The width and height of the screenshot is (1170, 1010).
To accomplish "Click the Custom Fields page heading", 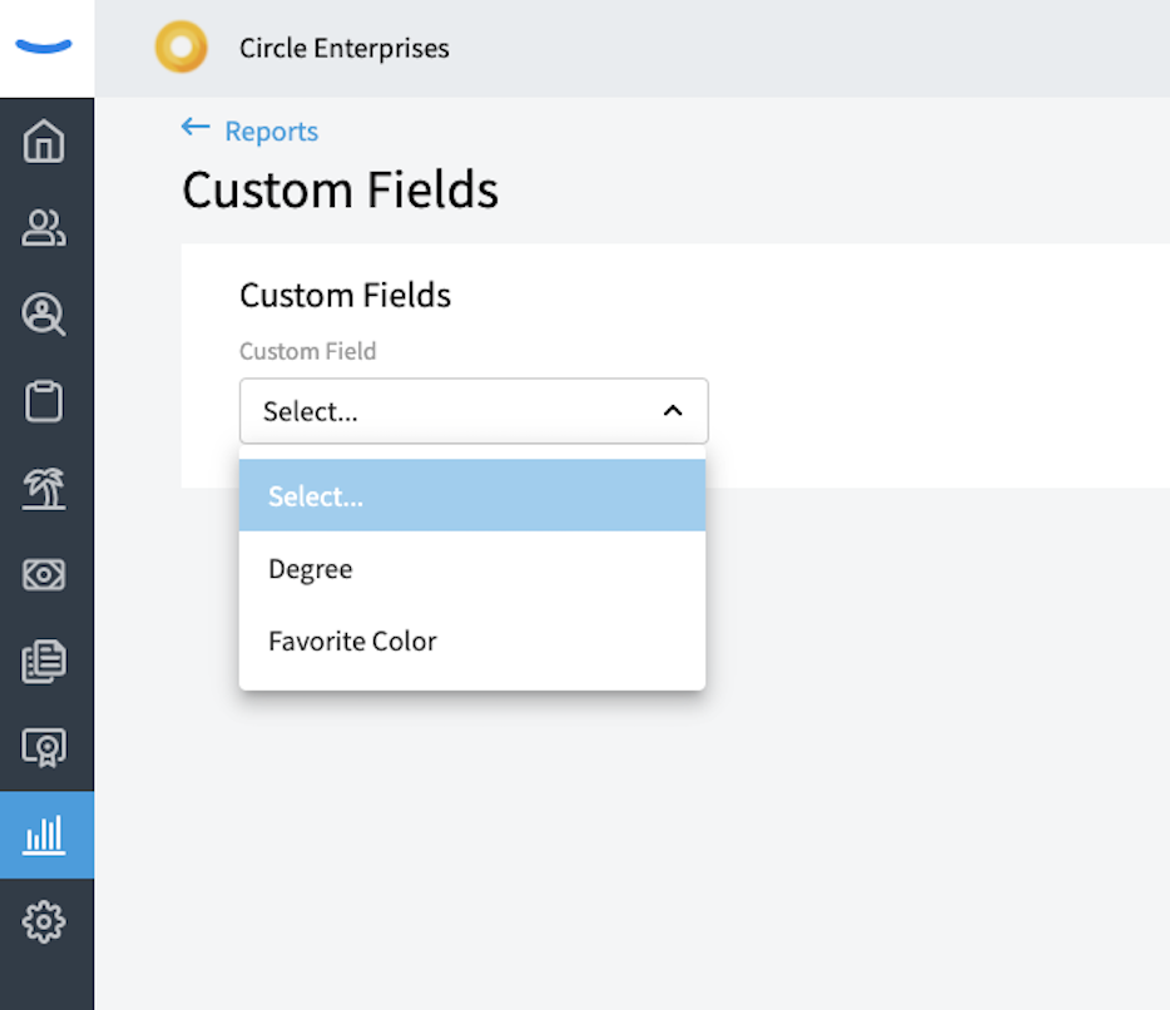I will [x=341, y=190].
